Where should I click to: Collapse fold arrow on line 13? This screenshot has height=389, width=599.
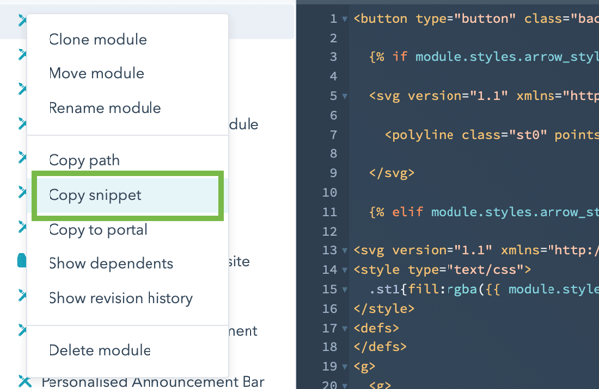[x=345, y=251]
